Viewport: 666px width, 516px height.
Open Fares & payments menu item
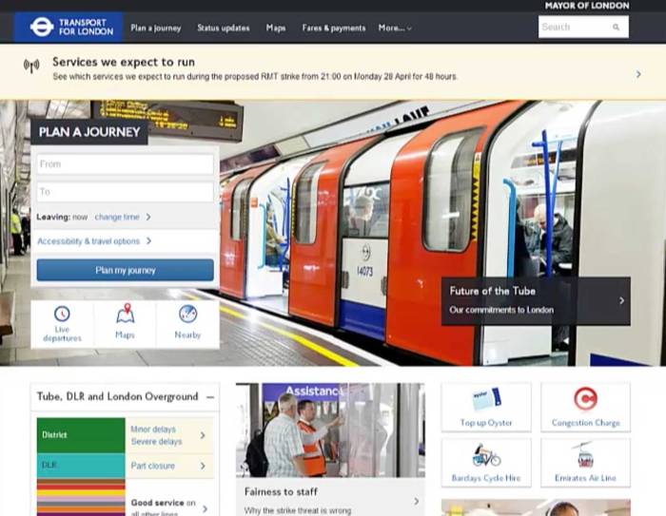pos(334,28)
